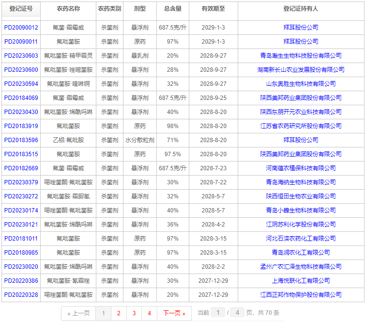
Task: Select pesticide name 乙铝·氟吡胺
Action: coord(68,140)
